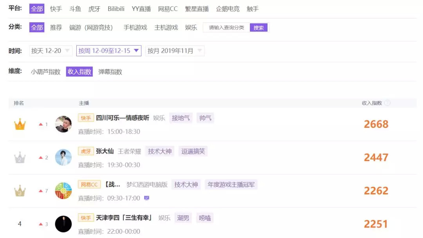Viewport: 423px width, 238px height.
Task: Click 技术大神 tag on 张大仙 row
Action: (160, 151)
